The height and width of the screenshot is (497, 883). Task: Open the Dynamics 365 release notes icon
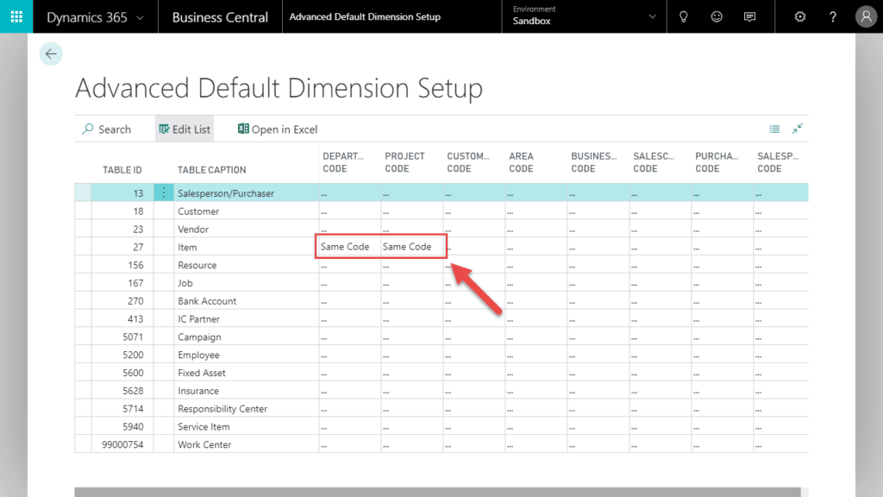click(749, 16)
